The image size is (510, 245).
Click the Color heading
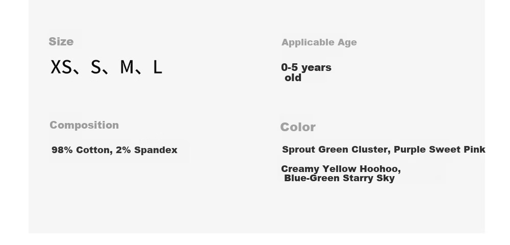[x=298, y=127]
